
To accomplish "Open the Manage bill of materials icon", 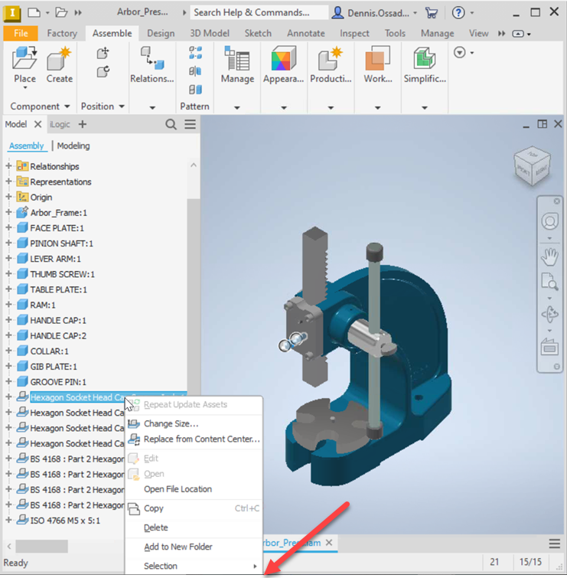I will (x=237, y=58).
